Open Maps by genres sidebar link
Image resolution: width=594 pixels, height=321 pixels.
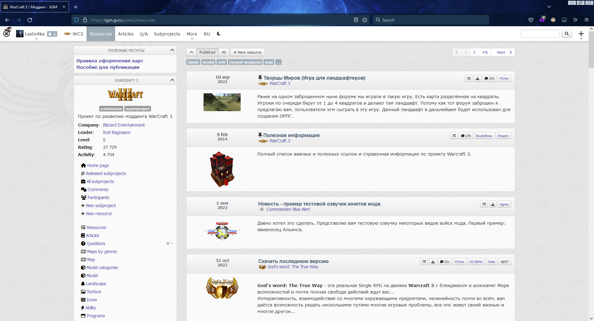coord(102,252)
